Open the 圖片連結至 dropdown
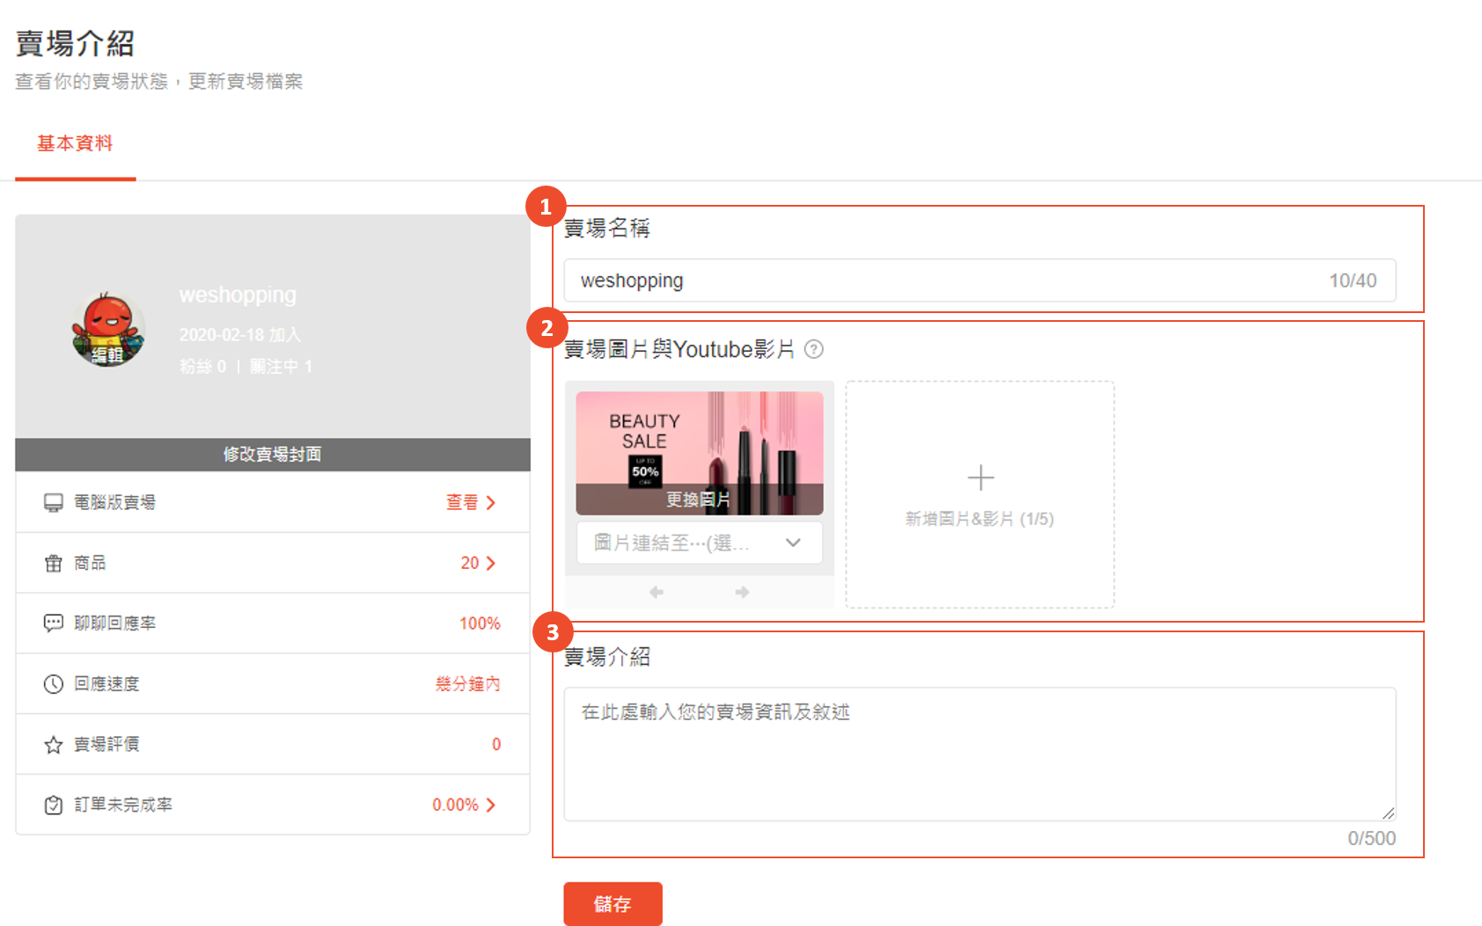The width and height of the screenshot is (1482, 926). [699, 543]
